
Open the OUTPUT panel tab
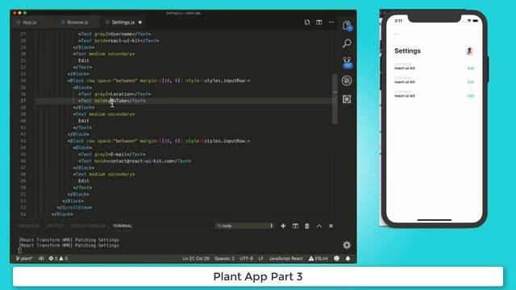(55, 226)
